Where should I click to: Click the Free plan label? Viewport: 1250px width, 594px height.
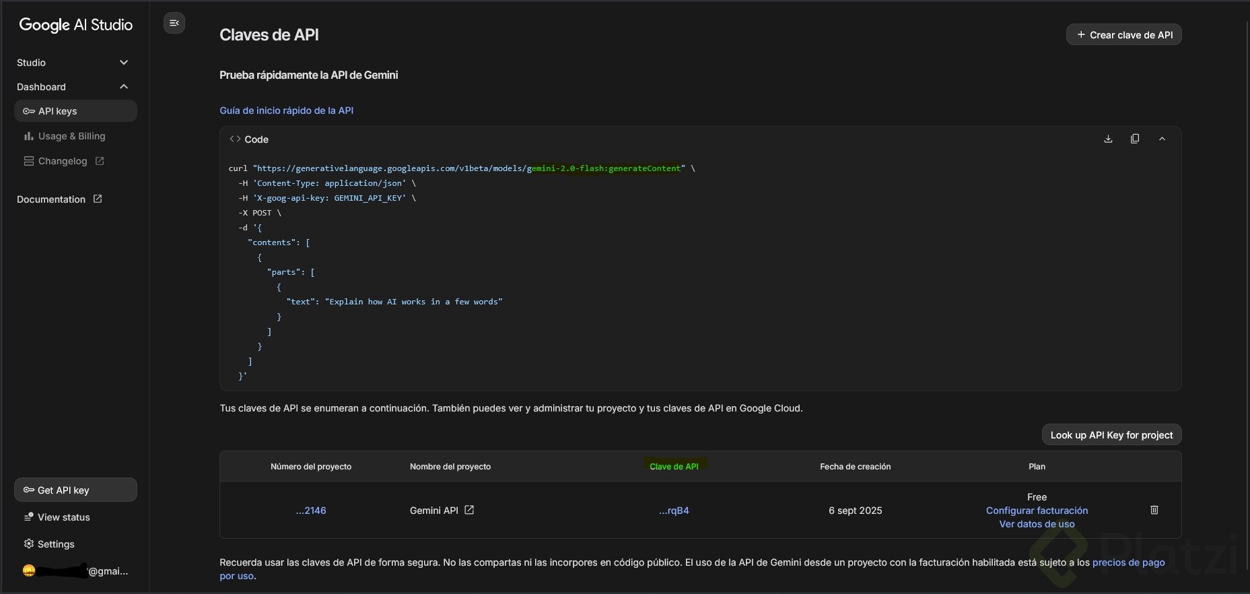1037,497
